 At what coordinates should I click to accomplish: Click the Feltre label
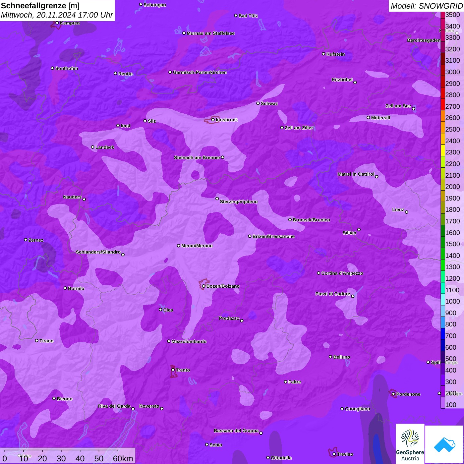pos(295,382)
